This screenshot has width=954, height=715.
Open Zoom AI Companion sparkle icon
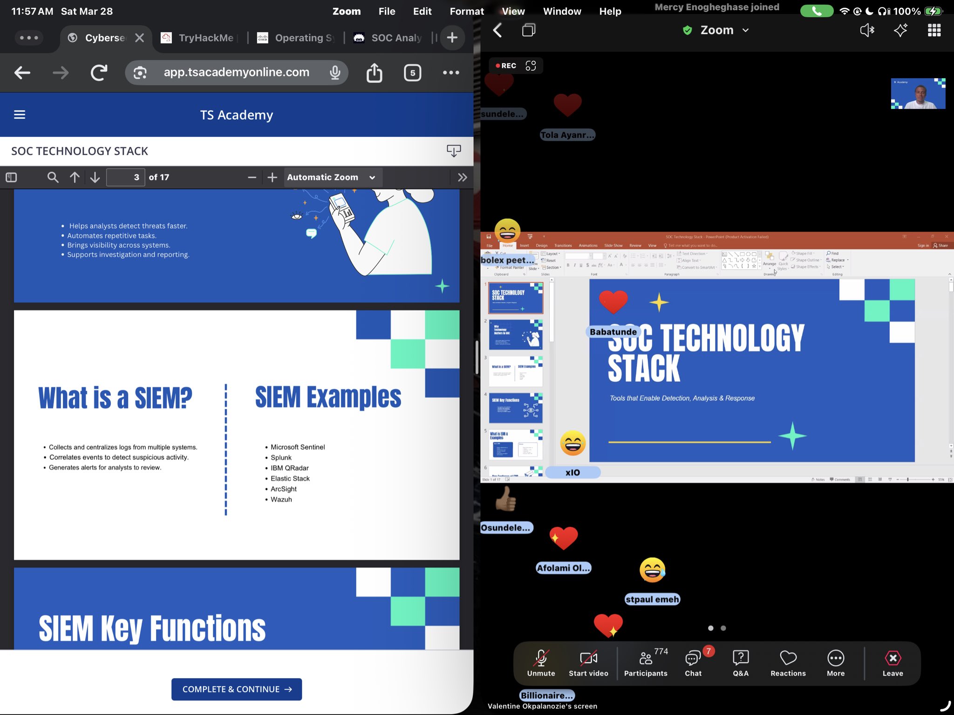pyautogui.click(x=900, y=31)
